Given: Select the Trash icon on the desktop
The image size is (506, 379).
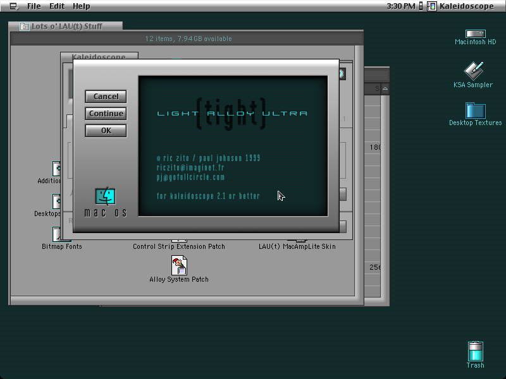Looking at the screenshot, I should coord(476,351).
